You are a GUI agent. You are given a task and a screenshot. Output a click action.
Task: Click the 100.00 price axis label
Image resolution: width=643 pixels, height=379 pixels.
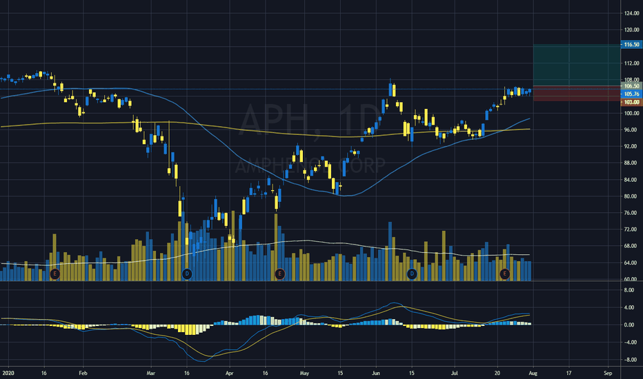pos(631,113)
